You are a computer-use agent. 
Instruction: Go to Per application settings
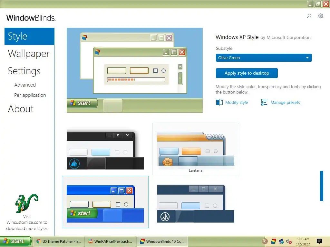[x=30, y=95]
